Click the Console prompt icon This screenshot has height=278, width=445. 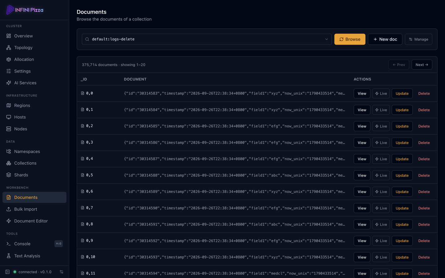(x=9, y=244)
